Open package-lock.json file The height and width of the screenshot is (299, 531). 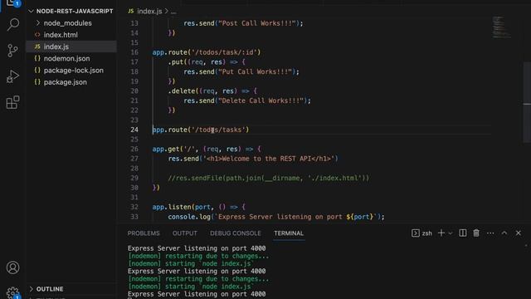pyautogui.click(x=71, y=70)
